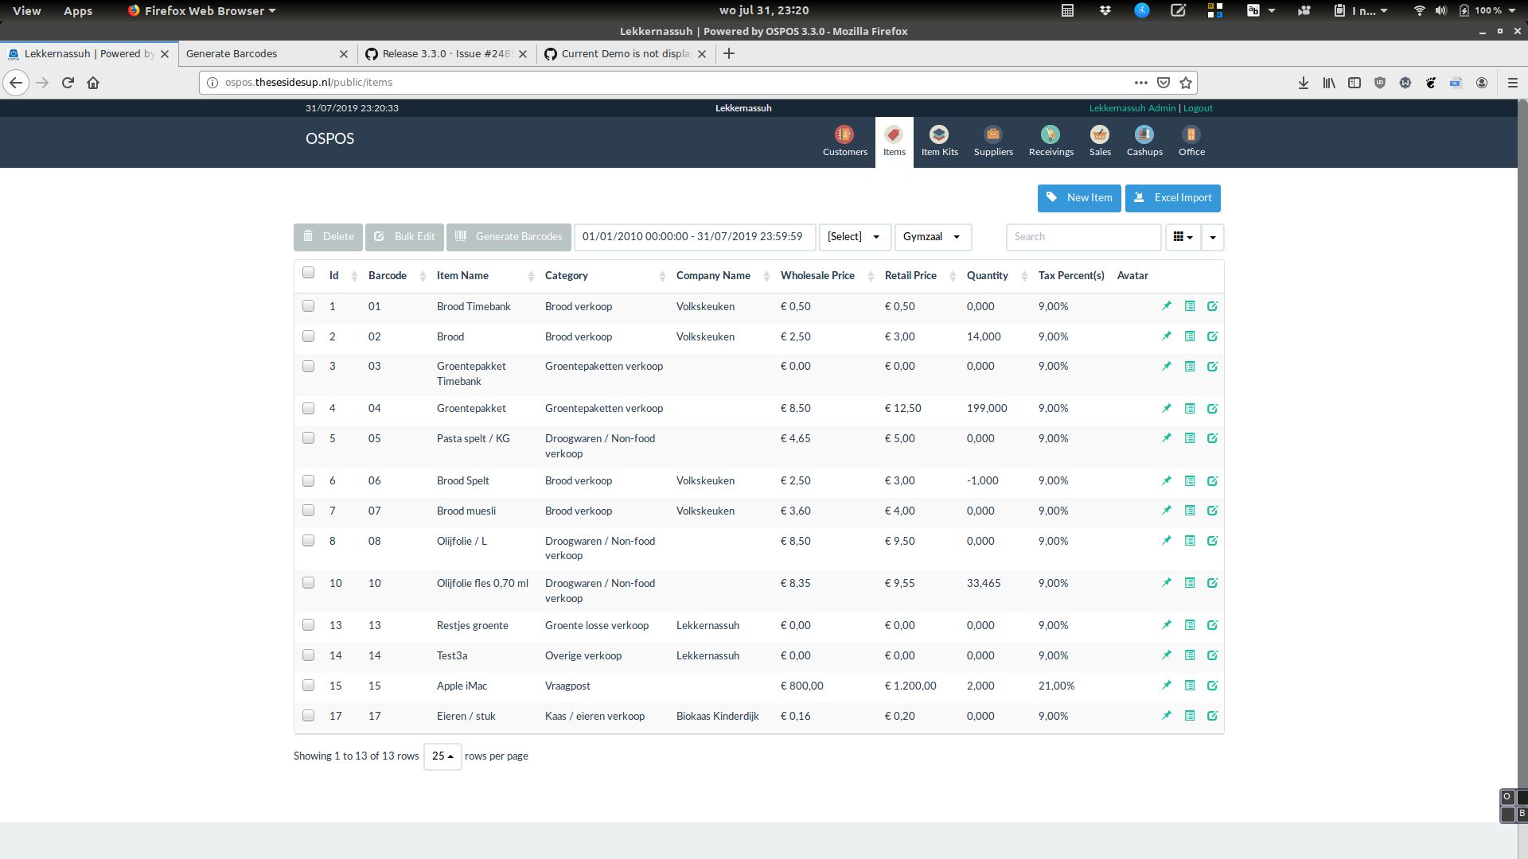Tick the checkbox for Groentepakket row
This screenshot has width=1528, height=859.
[x=308, y=408]
